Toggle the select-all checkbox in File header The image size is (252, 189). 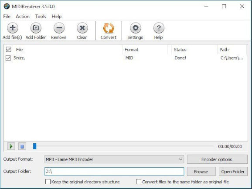(x=9, y=49)
